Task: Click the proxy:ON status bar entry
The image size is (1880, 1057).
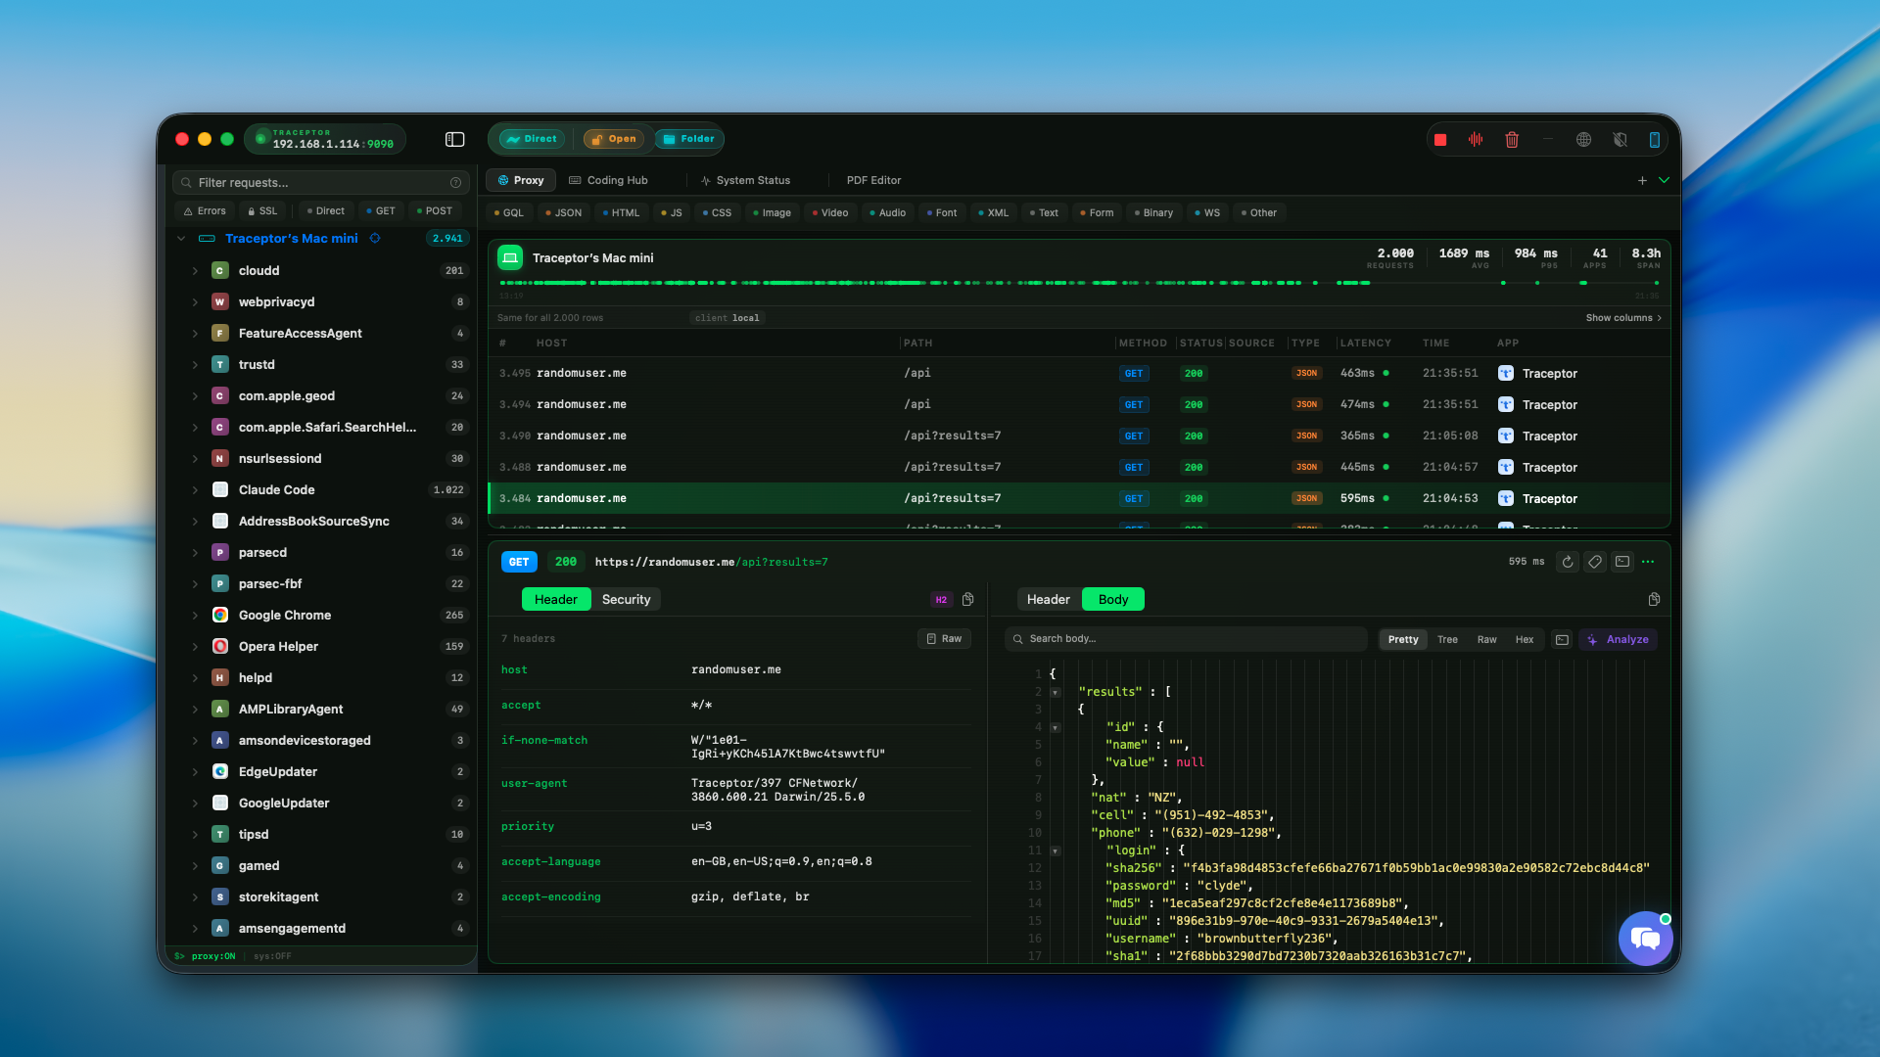Action: (x=212, y=957)
